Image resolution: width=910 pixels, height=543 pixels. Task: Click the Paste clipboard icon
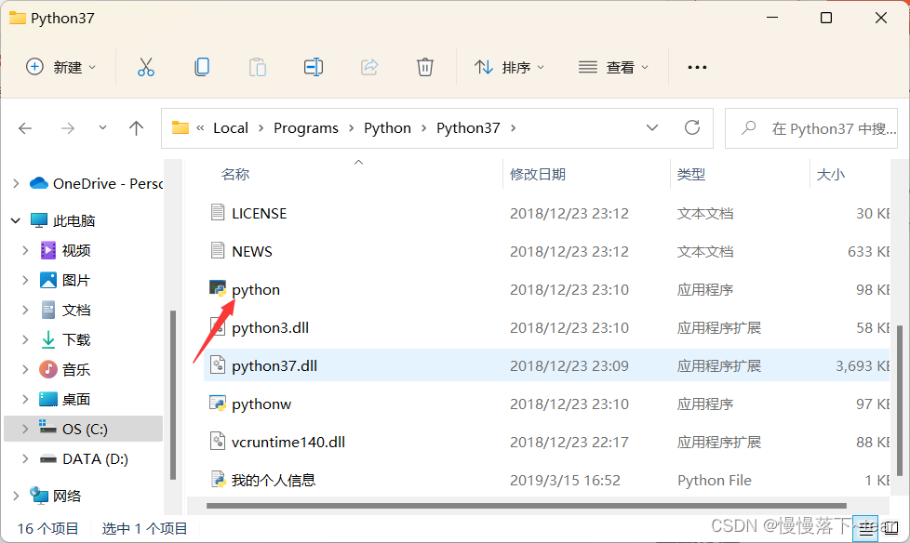tap(257, 67)
